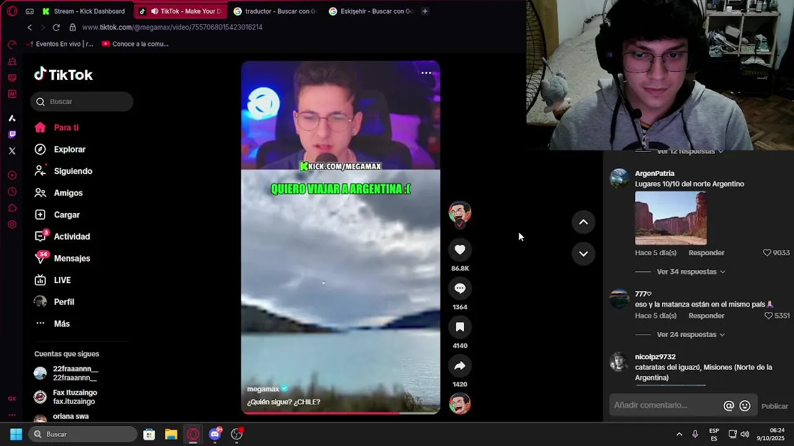794x446 pixels.
Task: Open comments via speech bubble icon
Action: pyautogui.click(x=460, y=288)
